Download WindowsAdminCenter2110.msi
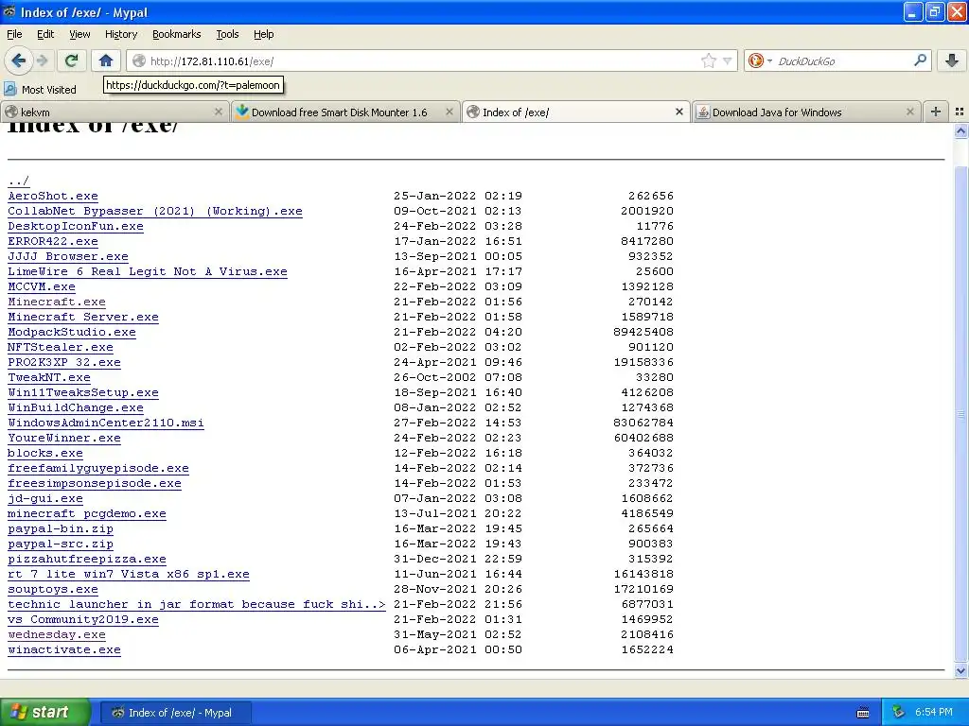Screen dimensions: 969x726 pyautogui.click(x=106, y=423)
